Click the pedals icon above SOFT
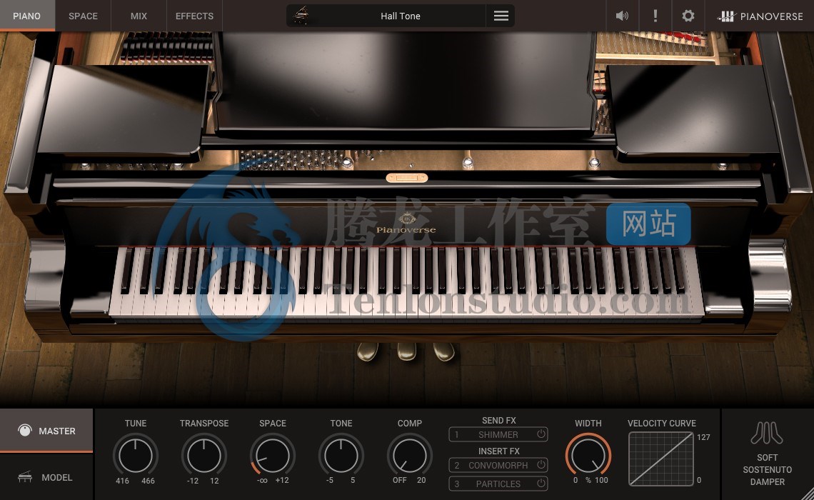This screenshot has width=814, height=500. click(767, 433)
